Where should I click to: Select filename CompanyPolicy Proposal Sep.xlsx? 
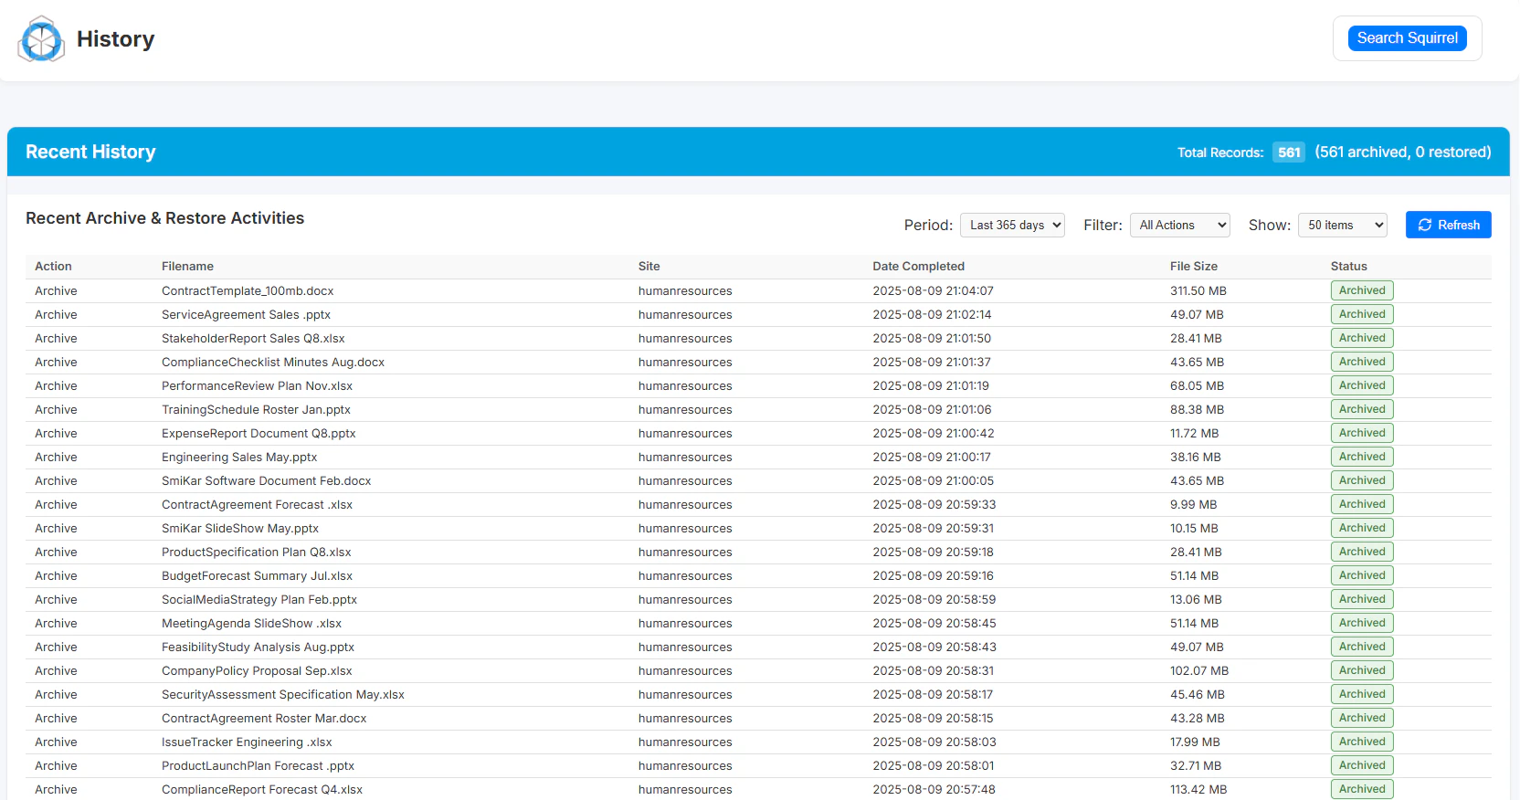(257, 671)
